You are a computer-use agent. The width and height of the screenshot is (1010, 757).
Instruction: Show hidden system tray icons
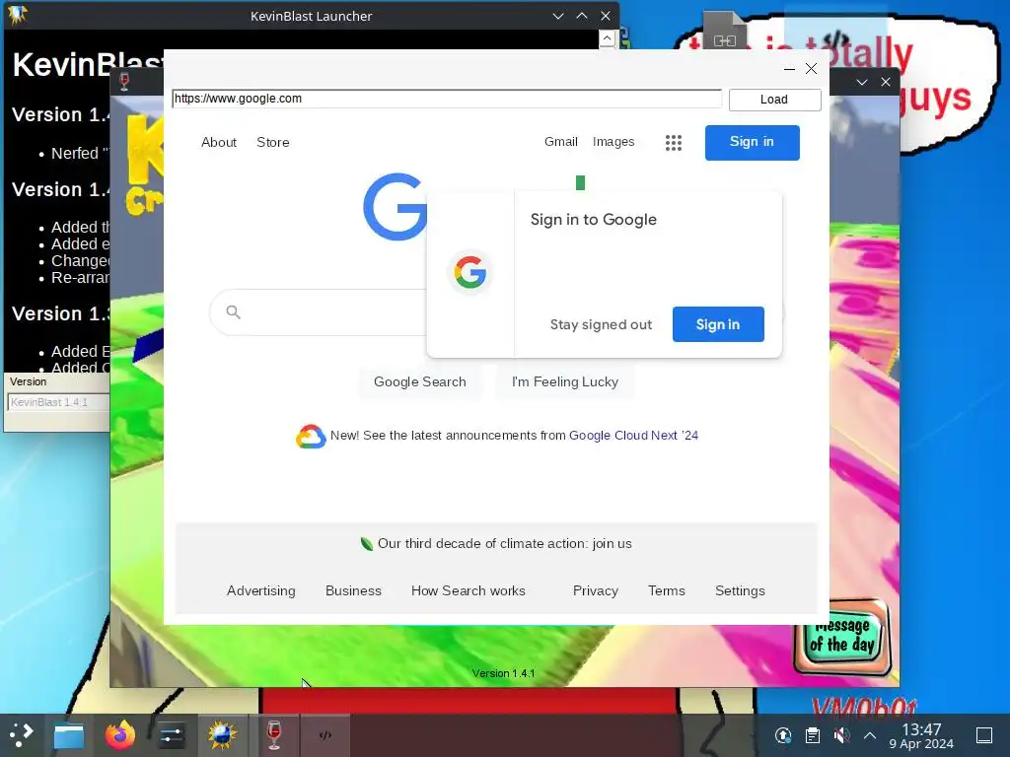(x=870, y=735)
